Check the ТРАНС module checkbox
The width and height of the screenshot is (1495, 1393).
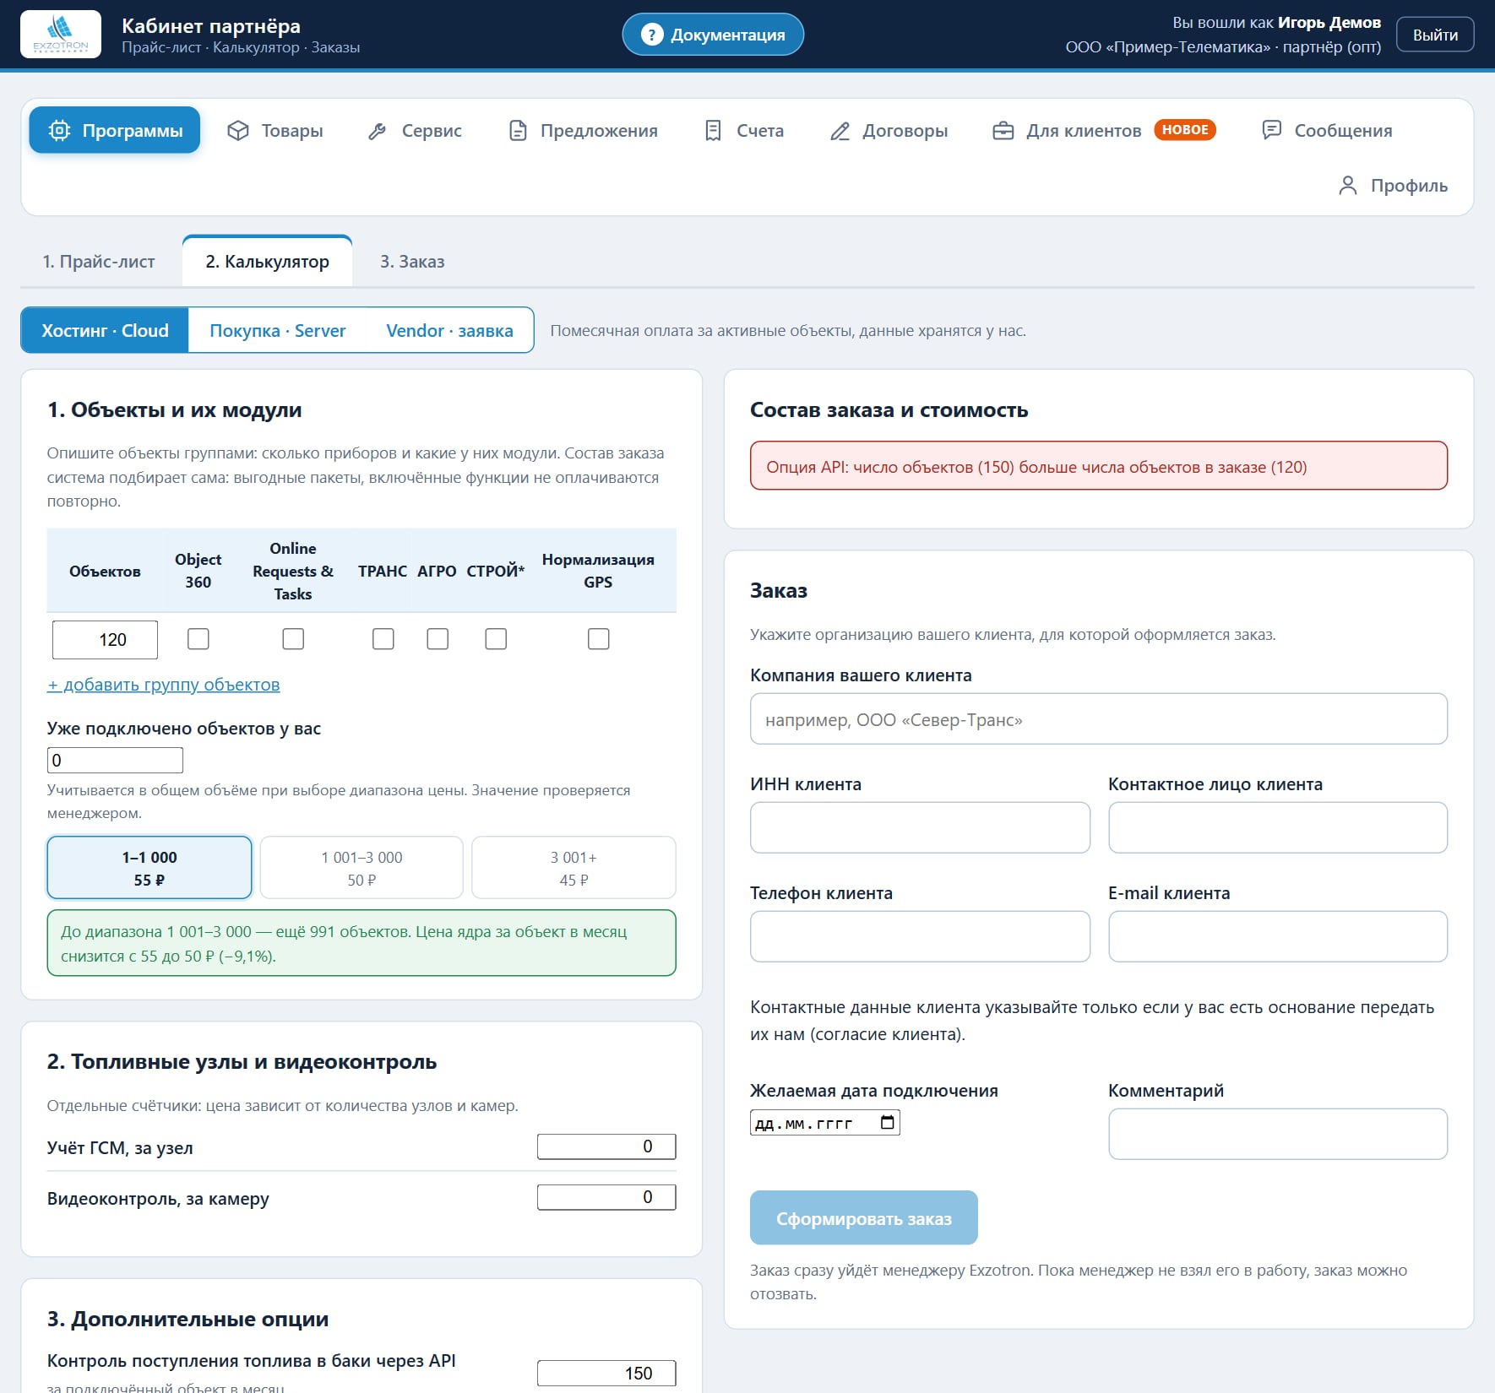[x=383, y=639]
